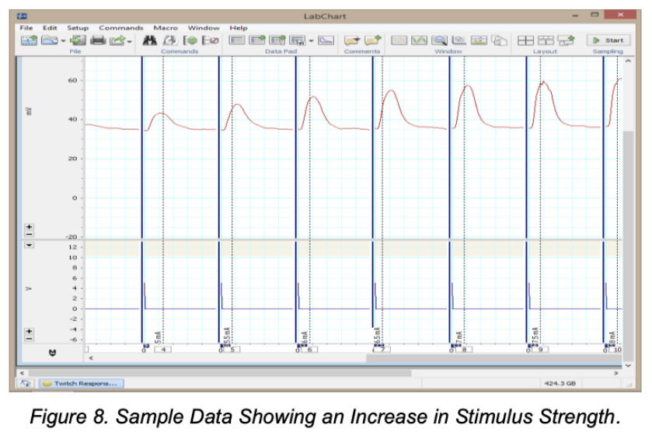This screenshot has height=432, width=652.
Task: Open the Help menu
Action: 239,28
